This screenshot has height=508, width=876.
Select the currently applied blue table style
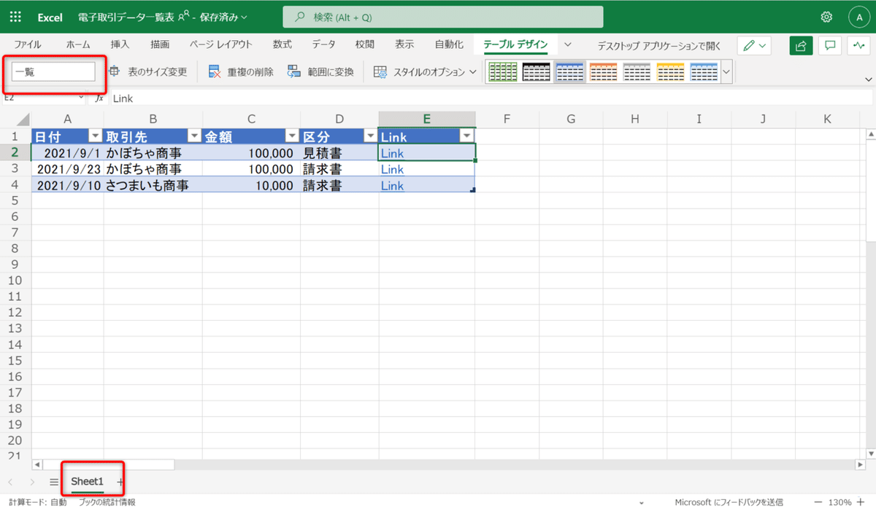(569, 71)
